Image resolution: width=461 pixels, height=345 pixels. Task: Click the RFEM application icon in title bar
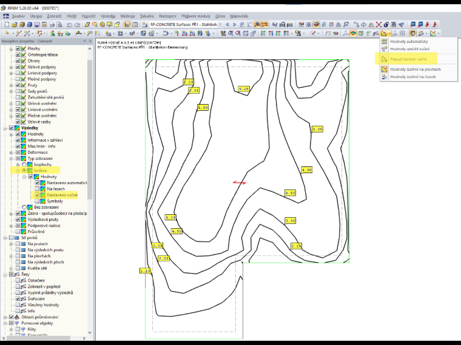[x=3, y=8]
